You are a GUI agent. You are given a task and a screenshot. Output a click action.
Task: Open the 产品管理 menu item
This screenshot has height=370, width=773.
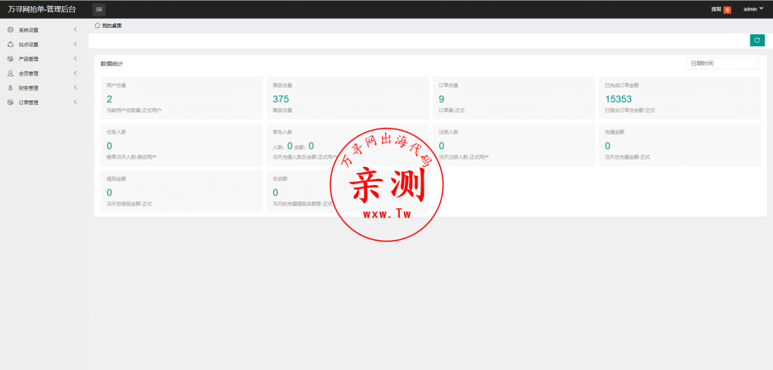[x=44, y=59]
